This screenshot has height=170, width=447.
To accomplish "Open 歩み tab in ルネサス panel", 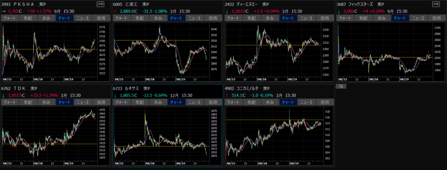I will (158, 102).
